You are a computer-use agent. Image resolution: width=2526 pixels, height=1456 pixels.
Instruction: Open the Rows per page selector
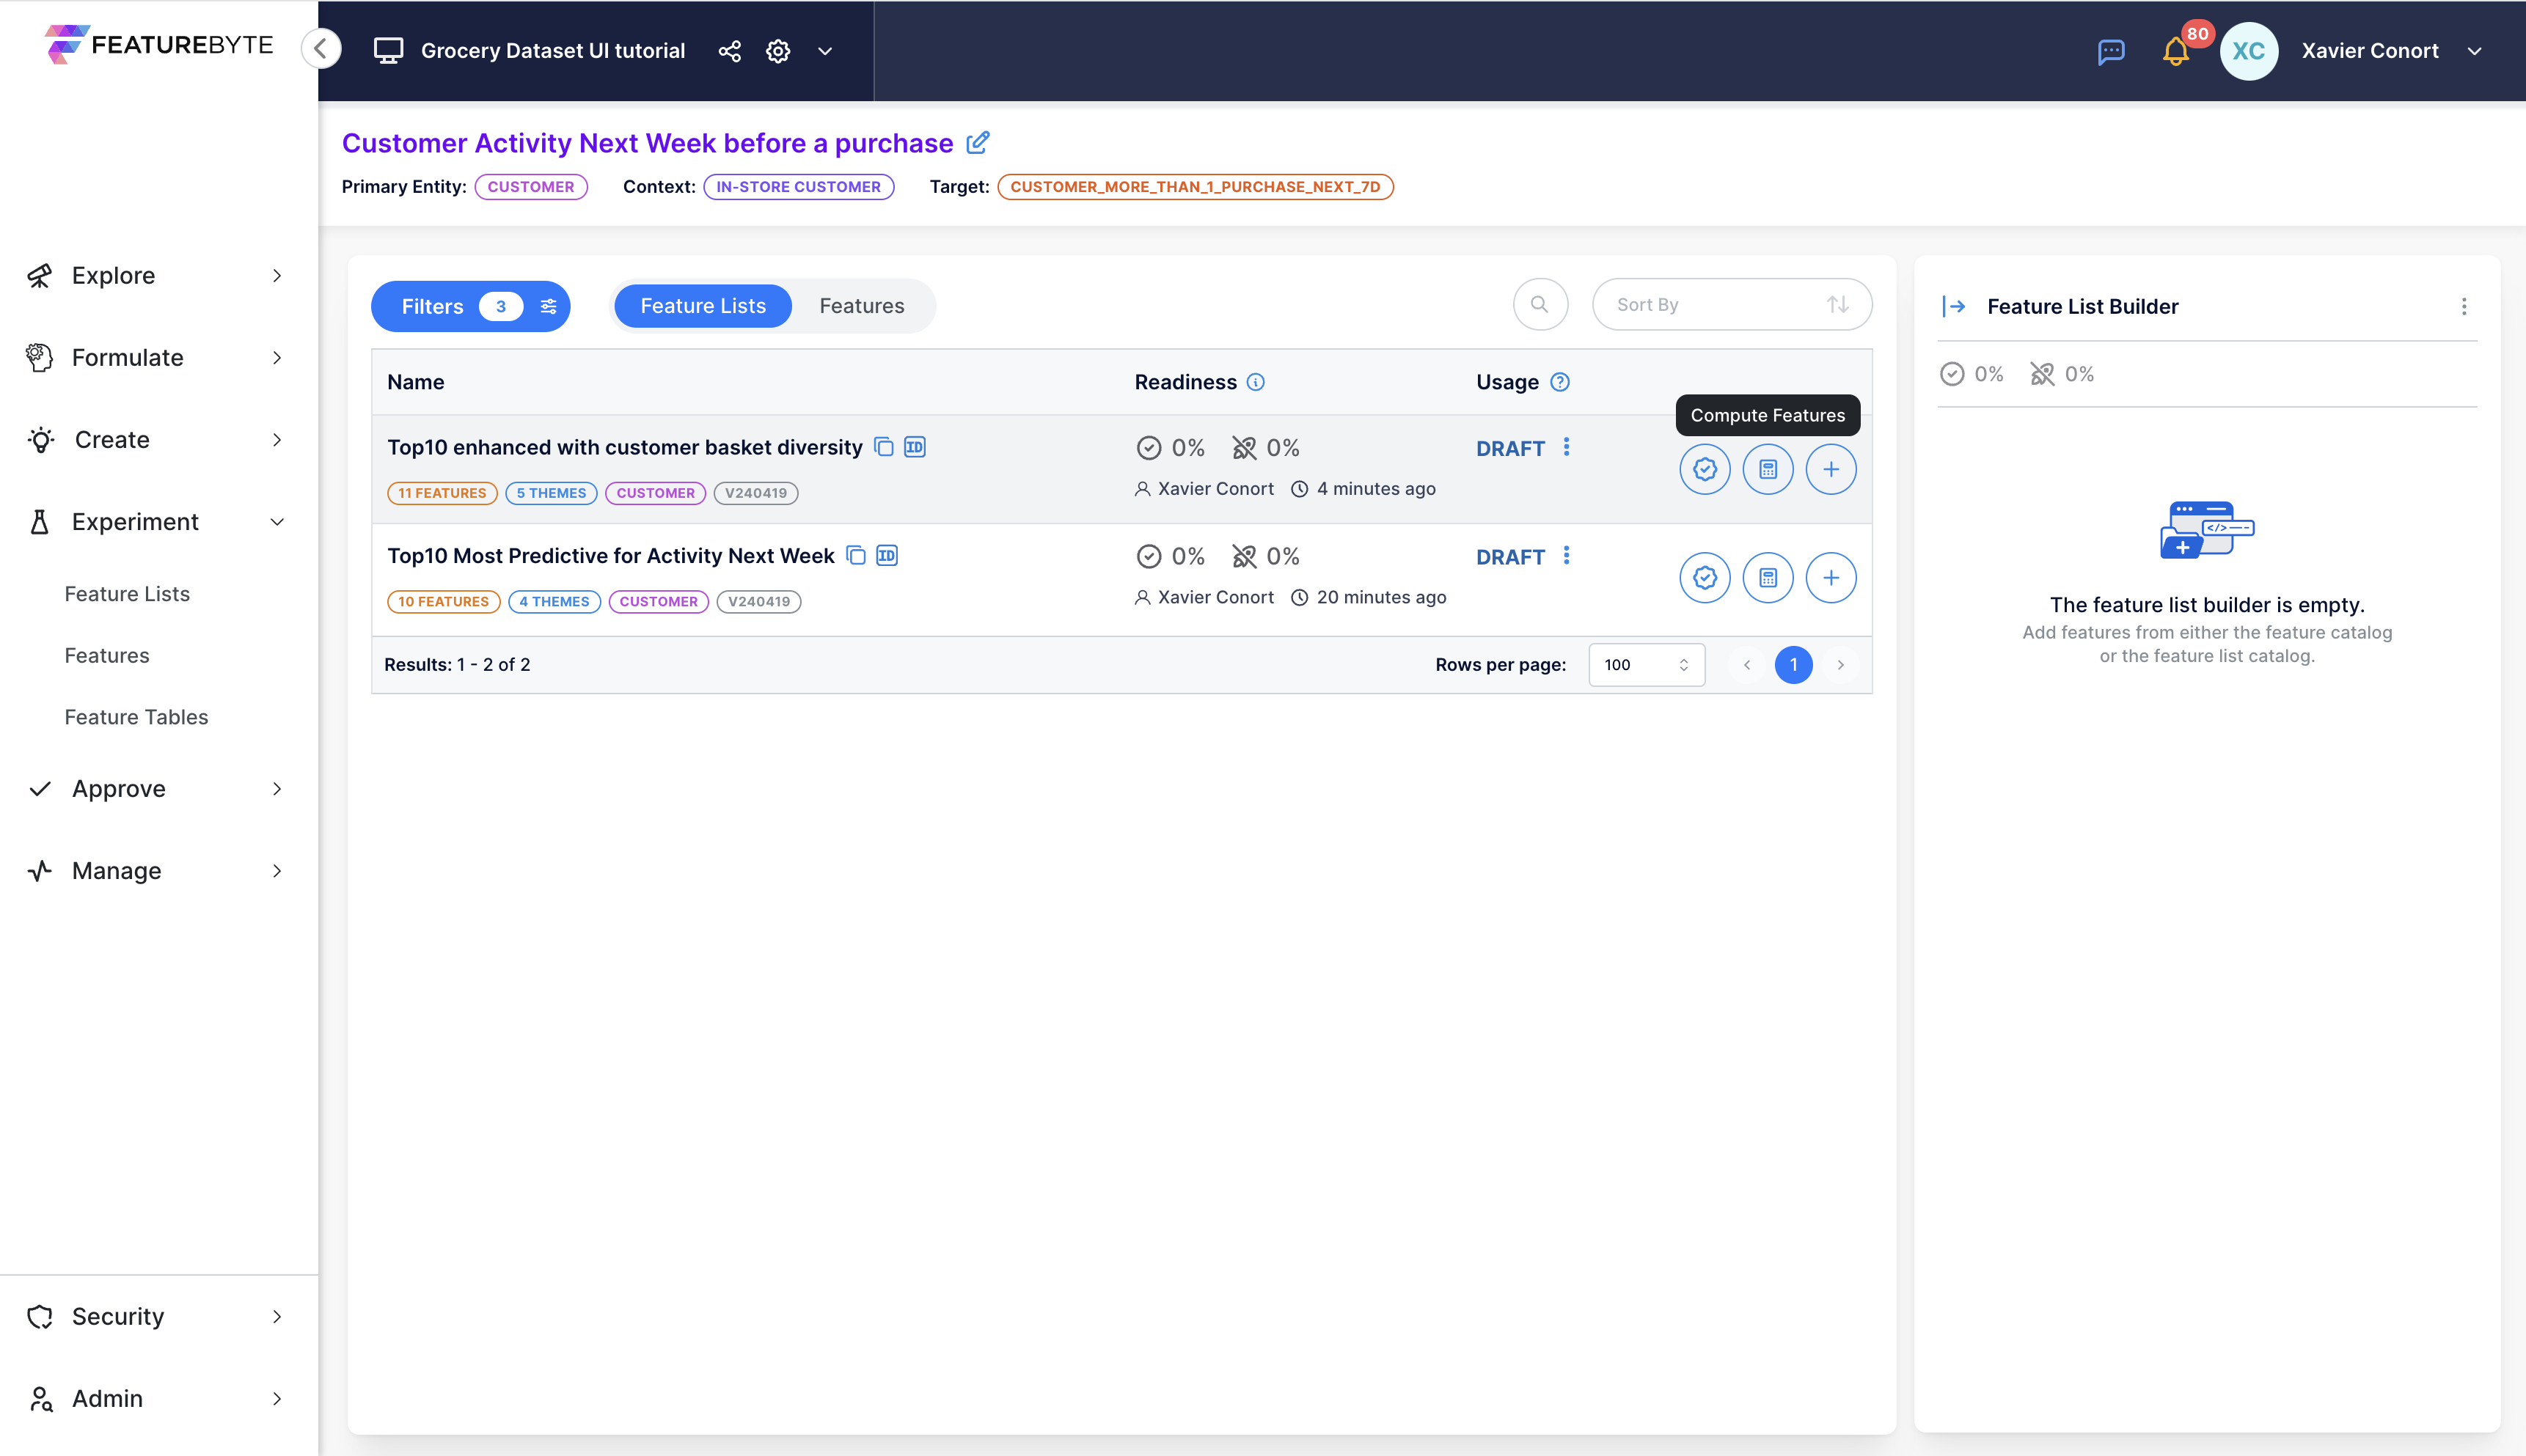(1646, 665)
